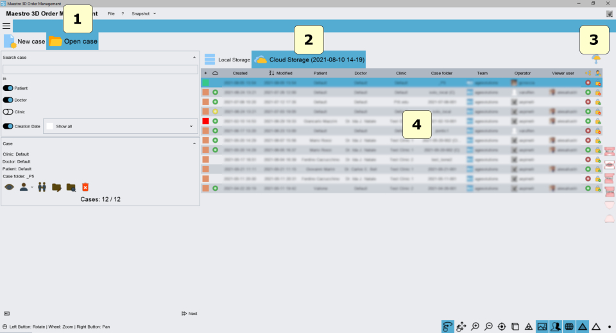
Task: Click the keyboard icon near Next
Action: (x=6, y=313)
